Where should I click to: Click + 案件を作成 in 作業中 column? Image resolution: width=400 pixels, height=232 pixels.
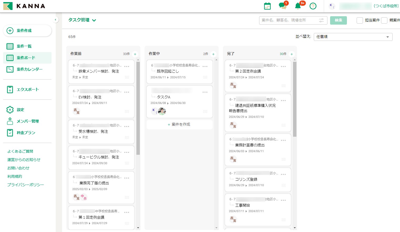click(180, 125)
